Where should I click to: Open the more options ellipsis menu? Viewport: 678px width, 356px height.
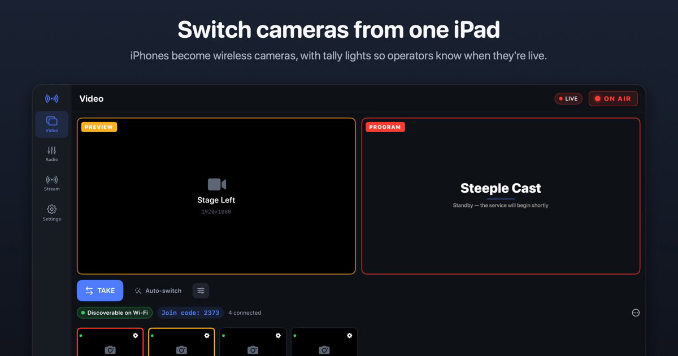click(636, 312)
